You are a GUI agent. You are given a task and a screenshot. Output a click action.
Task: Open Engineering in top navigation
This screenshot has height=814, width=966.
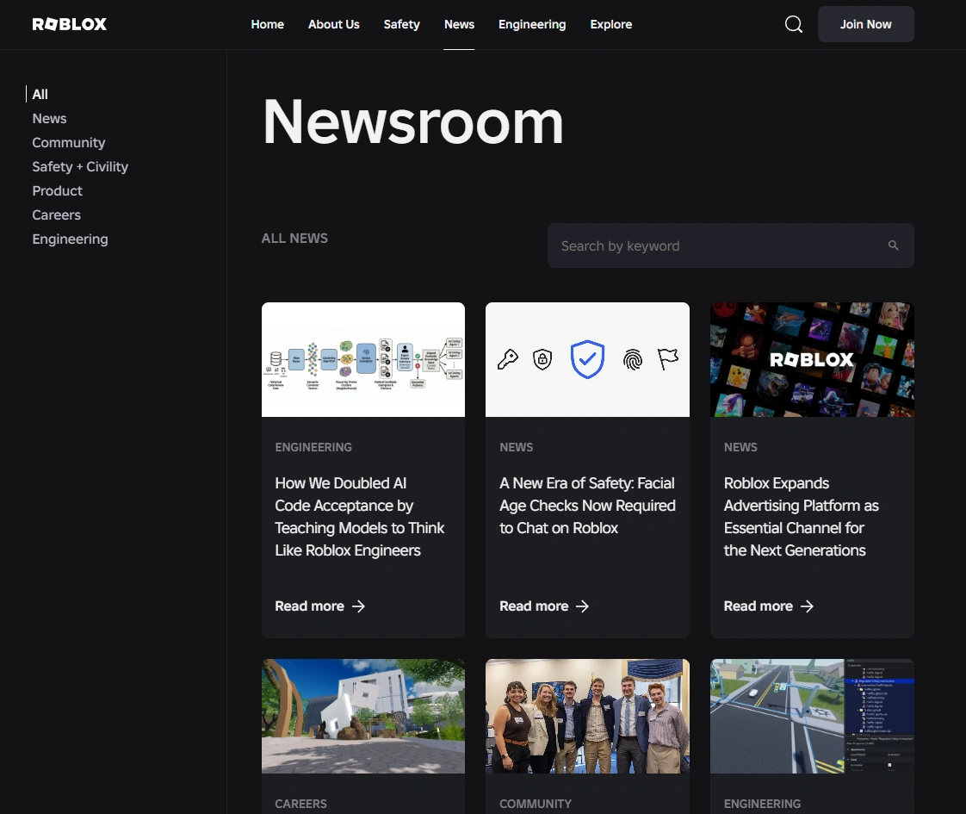pyautogui.click(x=532, y=24)
